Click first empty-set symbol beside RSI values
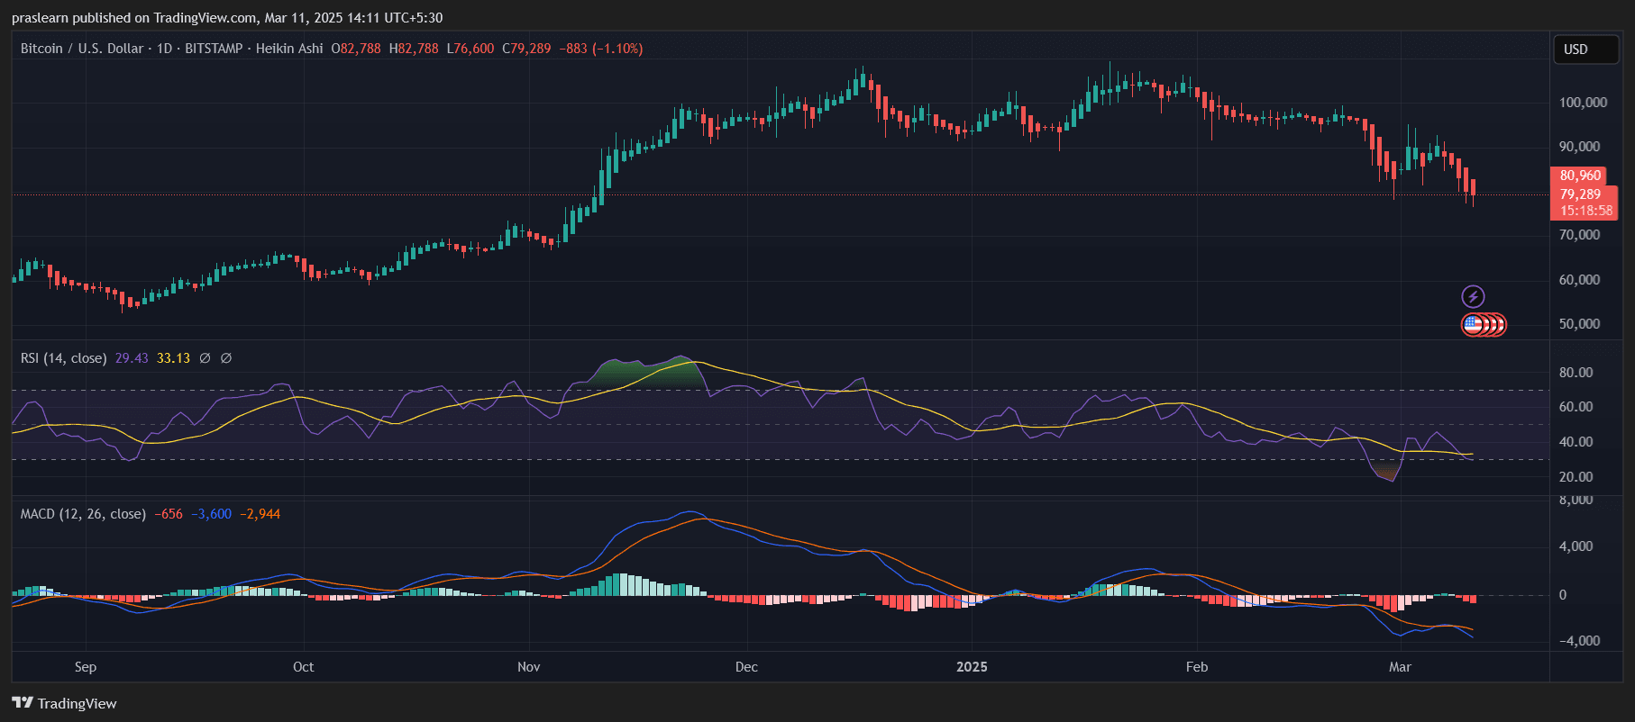The height and width of the screenshot is (722, 1635). pyautogui.click(x=206, y=358)
